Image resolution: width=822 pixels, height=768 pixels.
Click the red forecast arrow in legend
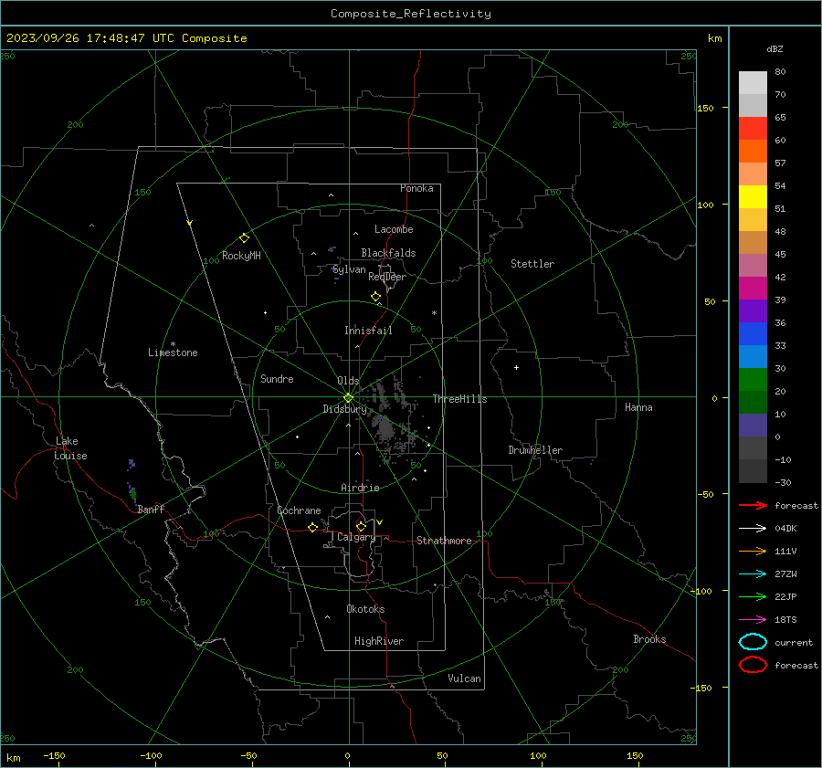click(753, 505)
